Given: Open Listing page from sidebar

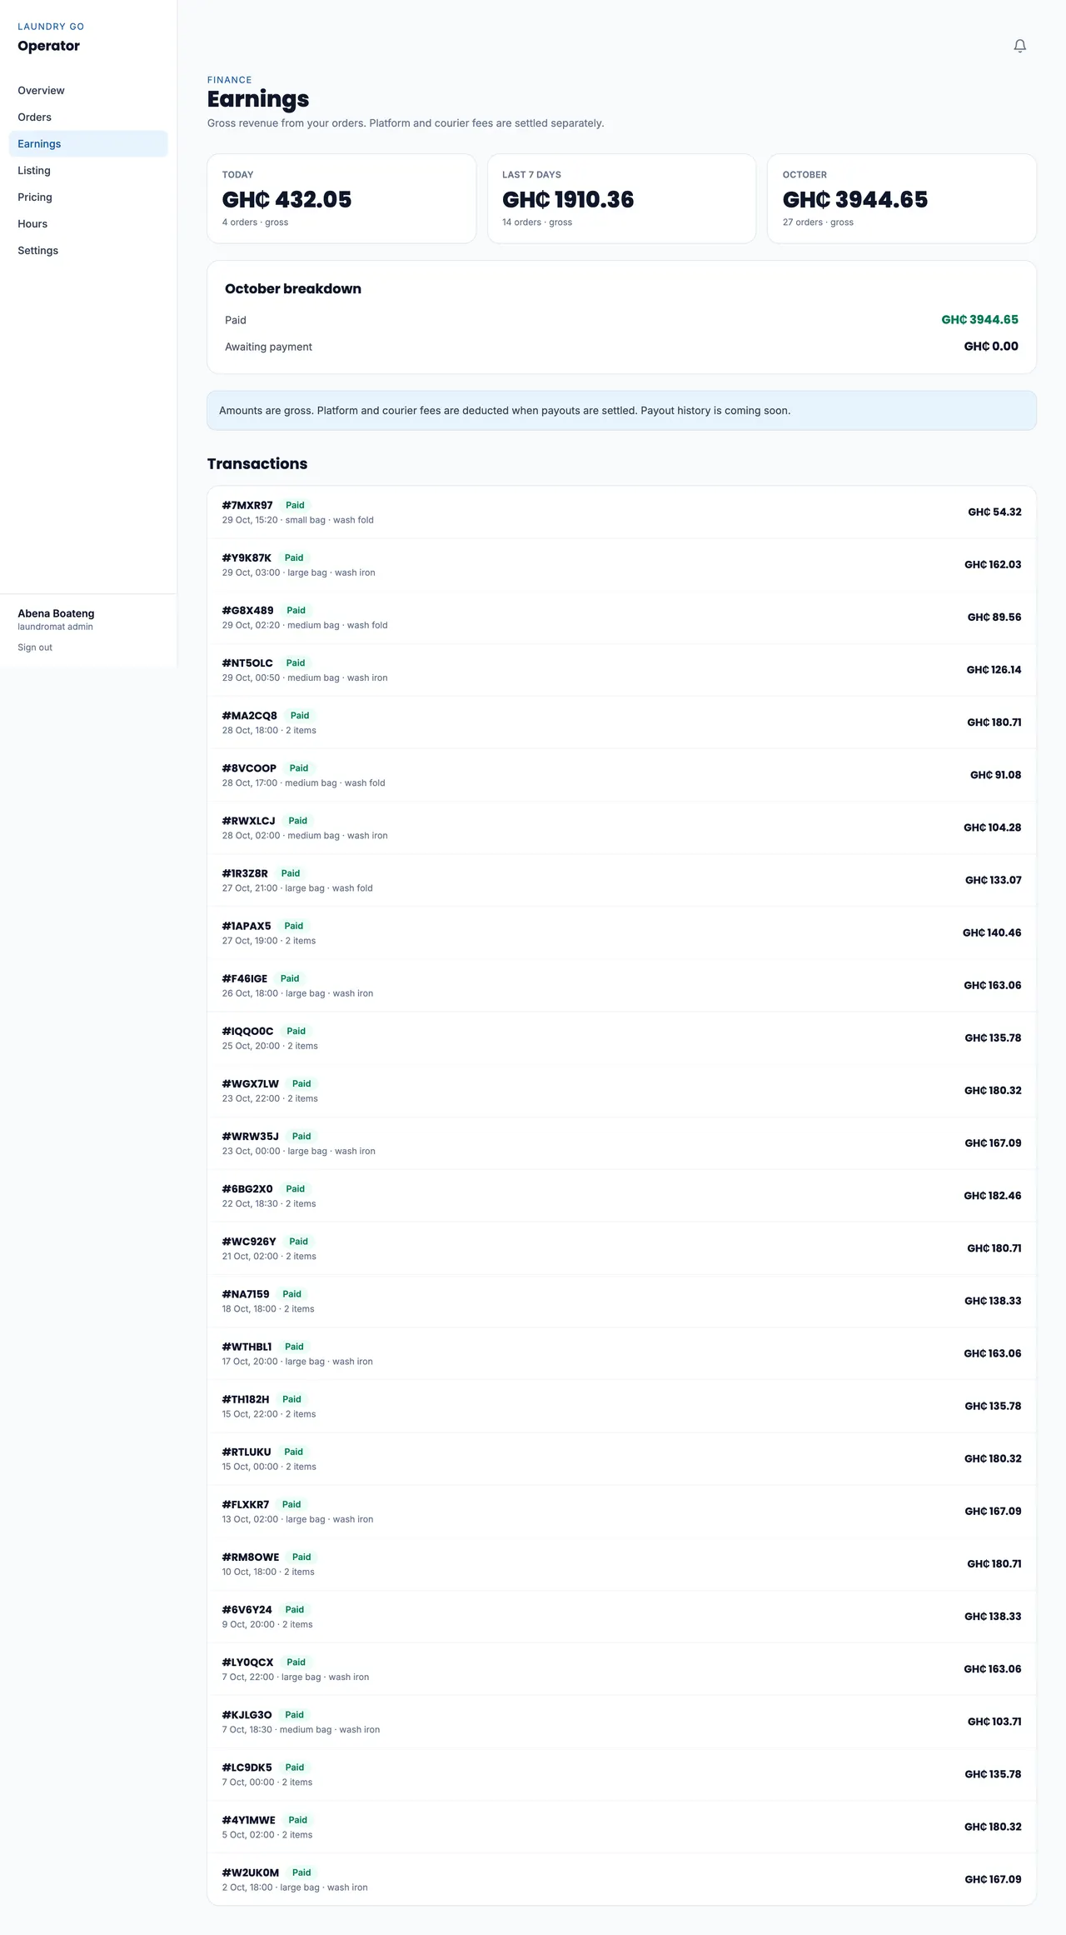Looking at the screenshot, I should pyautogui.click(x=88, y=170).
